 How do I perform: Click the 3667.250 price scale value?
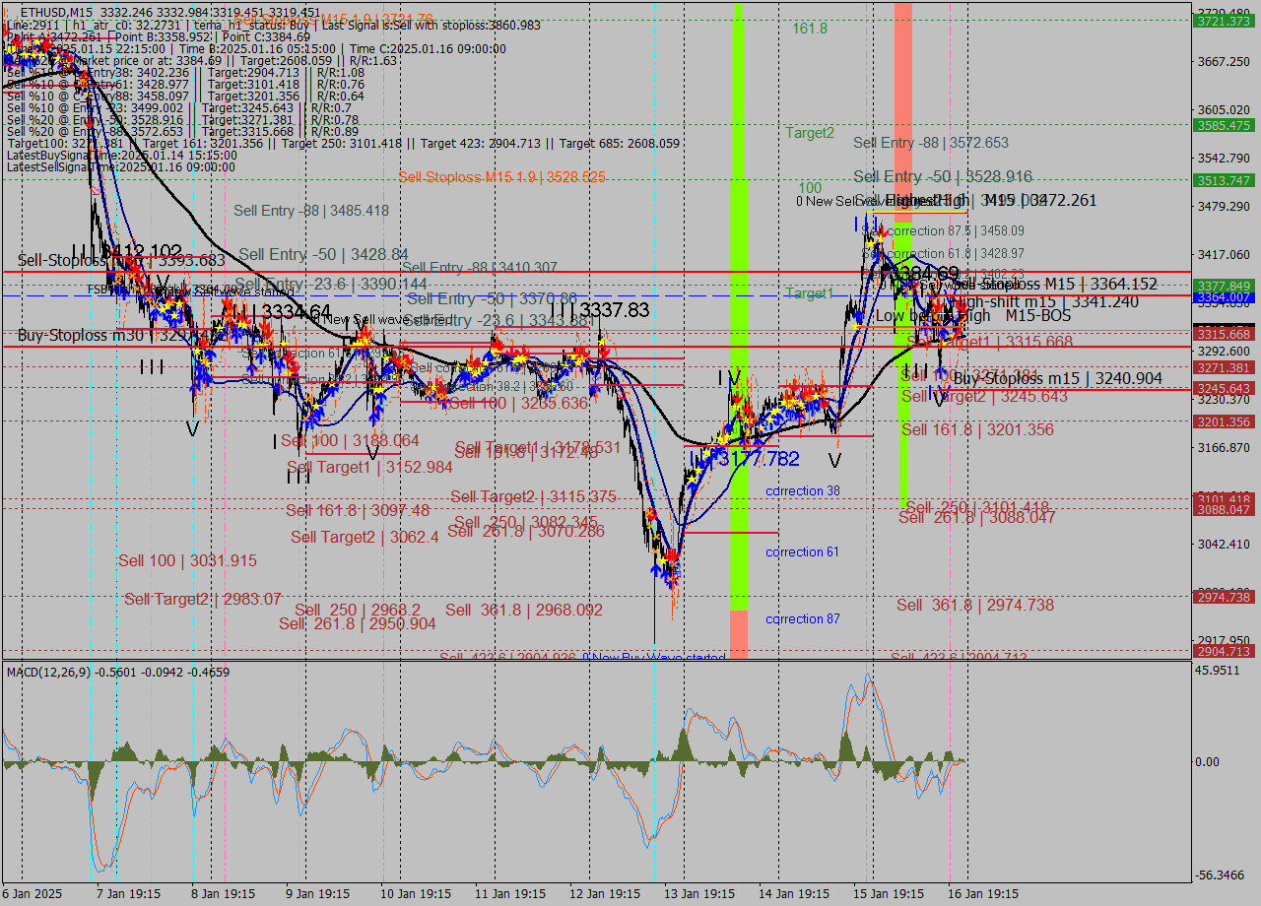click(x=1223, y=61)
